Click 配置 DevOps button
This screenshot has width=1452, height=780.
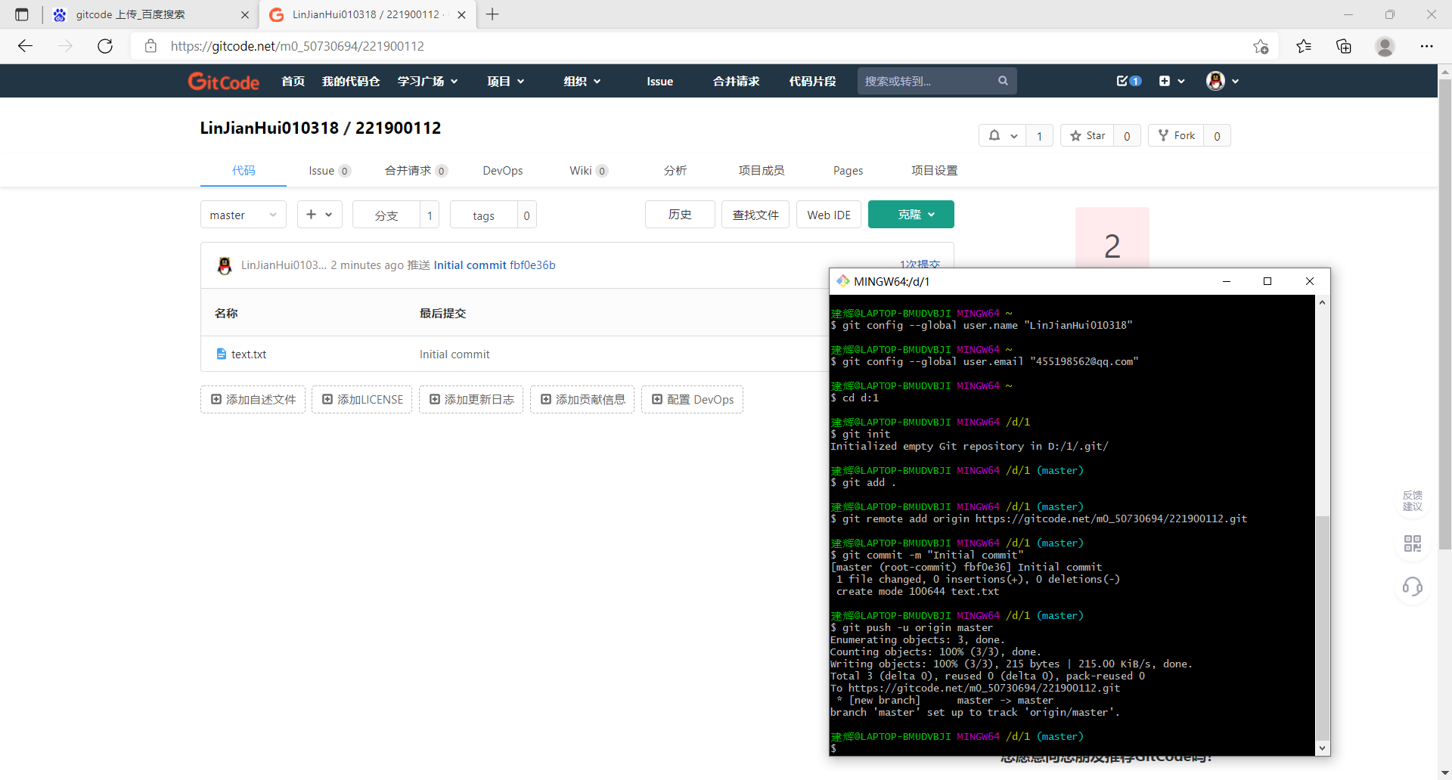[692, 399]
